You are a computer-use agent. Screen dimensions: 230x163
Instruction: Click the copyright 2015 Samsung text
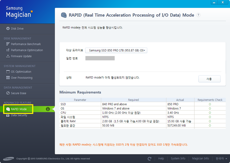point(53,159)
